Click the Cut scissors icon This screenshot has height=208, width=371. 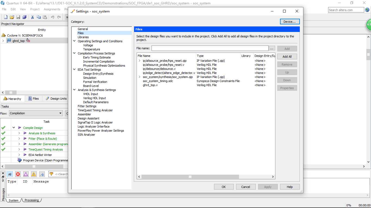pyautogui.click(x=32, y=17)
